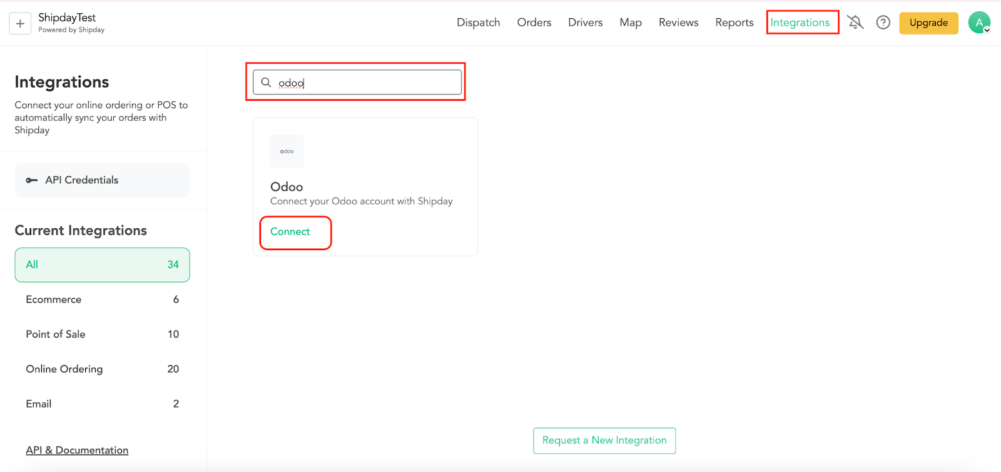Click the Current Integrations heading
Viewport: 1001px width, 472px height.
tap(81, 230)
